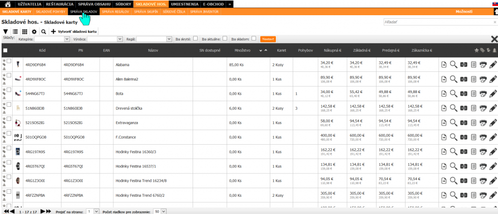This screenshot has width=498, height=214.
Task: Click the orange Nastaviť button
Action: click(x=268, y=39)
